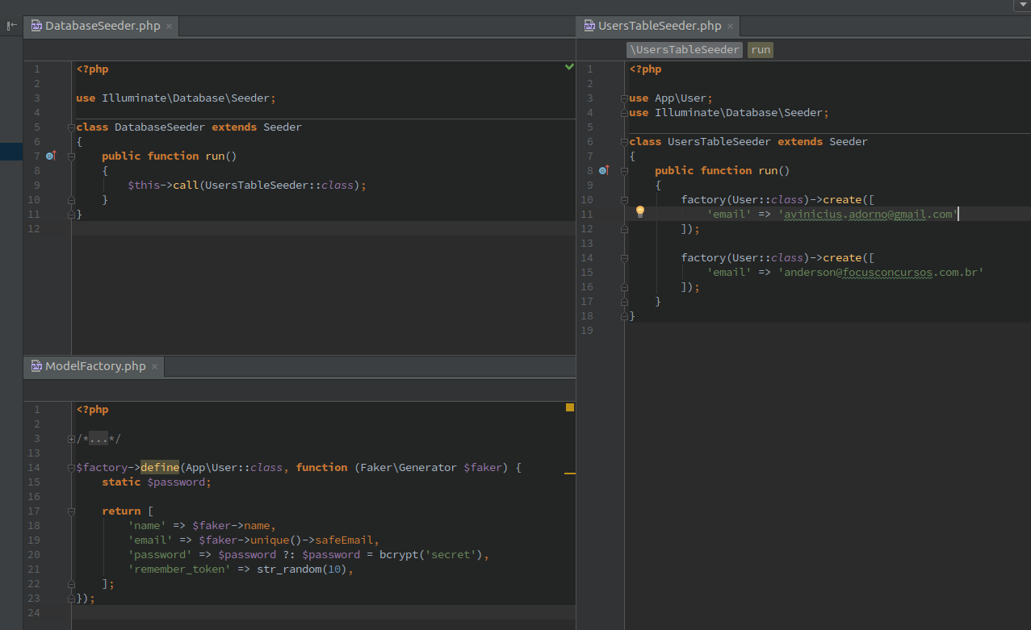Click the \UsersTableSeeder breadcrumb
The width and height of the screenshot is (1031, 630).
tap(685, 50)
